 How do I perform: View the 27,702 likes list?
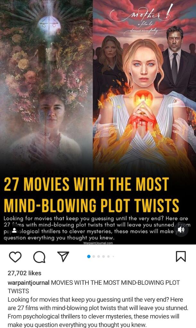tap(24, 273)
